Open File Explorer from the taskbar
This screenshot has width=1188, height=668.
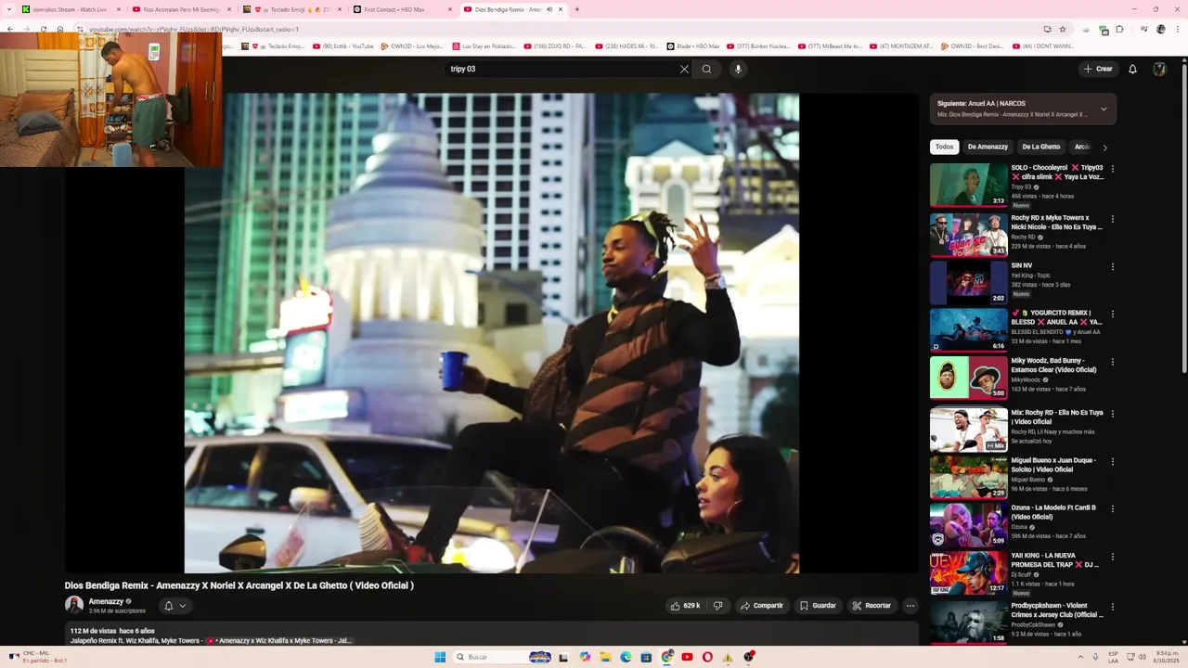point(605,657)
